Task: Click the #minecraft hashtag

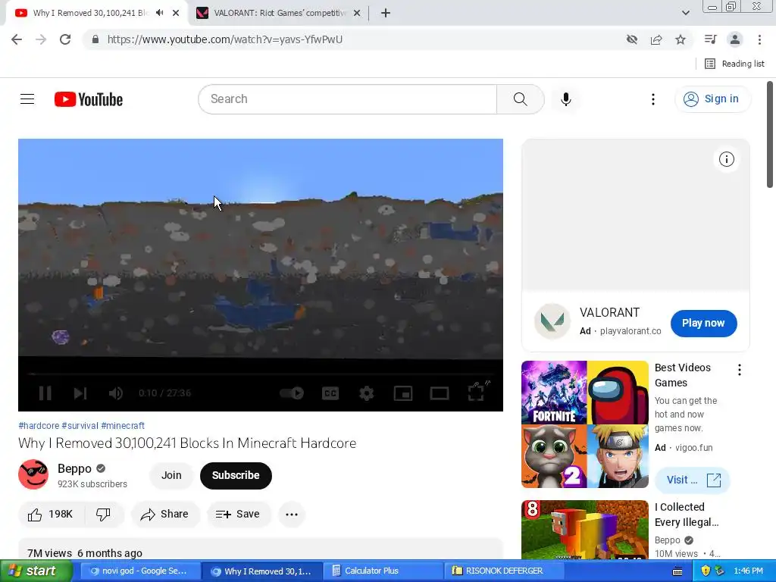Action: pos(123,426)
